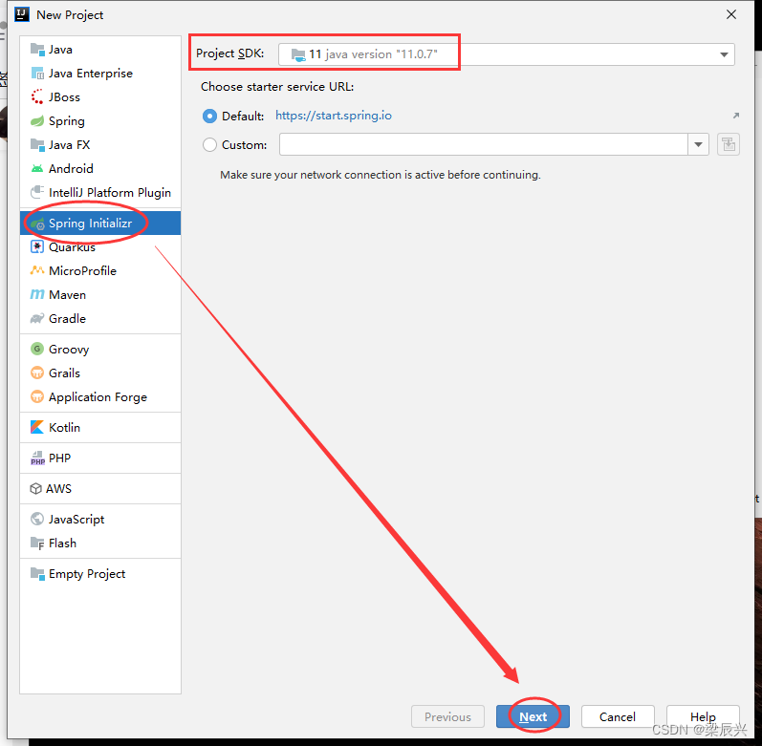Select IntelliJ Platform Plugin project type

coord(100,192)
